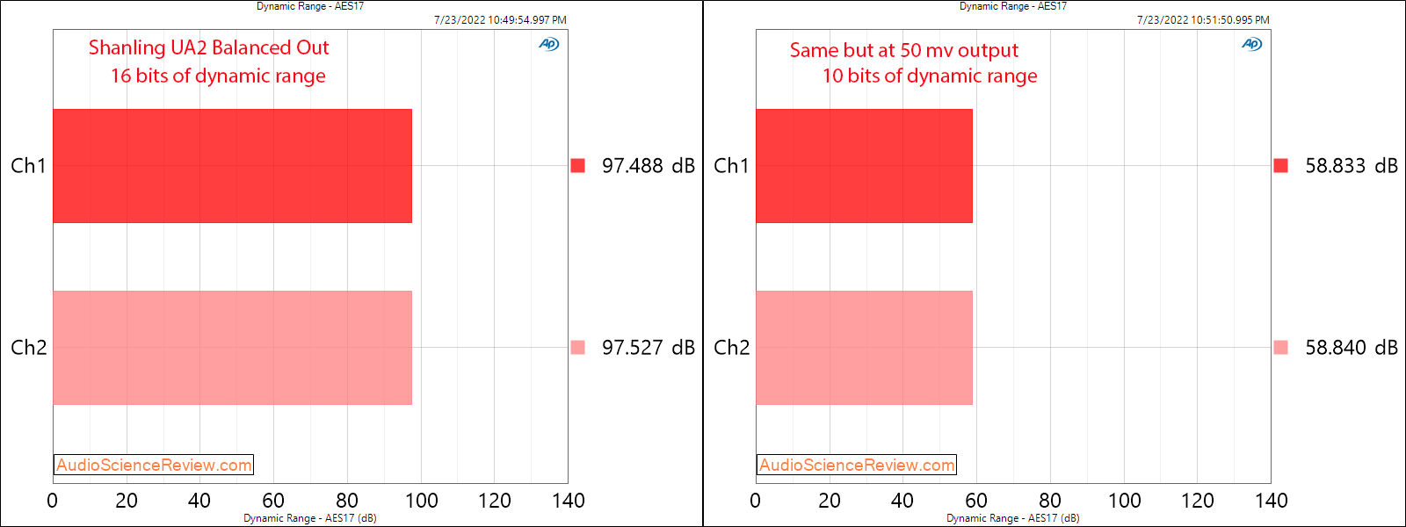The width and height of the screenshot is (1406, 527).
Task: Click the Ch1 bar reaching 58.833 dB
Action: click(864, 166)
